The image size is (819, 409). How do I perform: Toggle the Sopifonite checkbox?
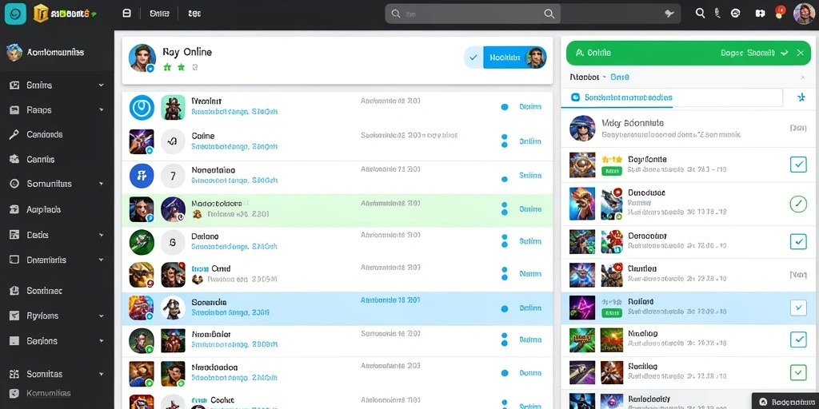click(x=798, y=165)
